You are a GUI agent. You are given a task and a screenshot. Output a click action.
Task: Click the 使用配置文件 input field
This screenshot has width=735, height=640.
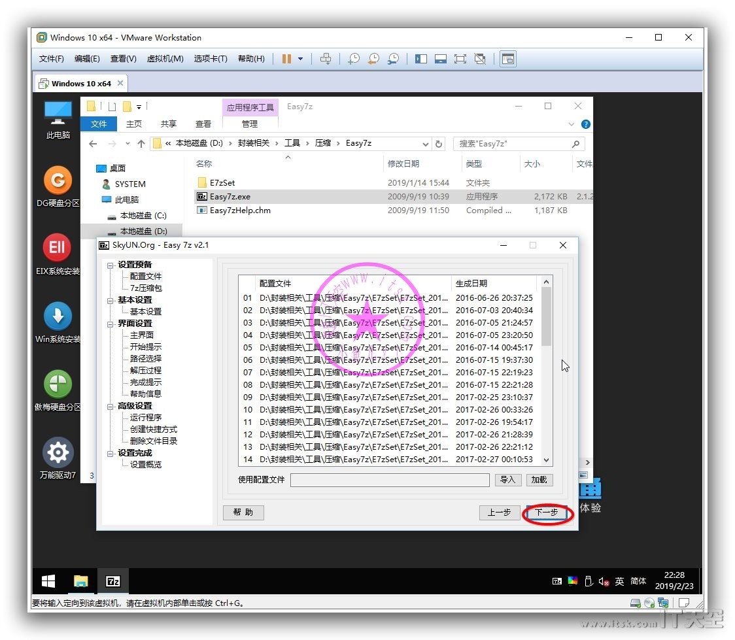(x=390, y=480)
